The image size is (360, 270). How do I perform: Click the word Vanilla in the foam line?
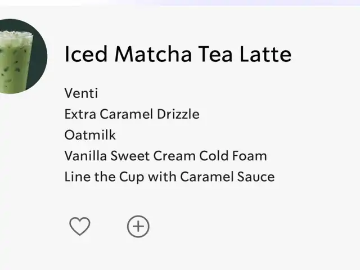tap(85, 156)
